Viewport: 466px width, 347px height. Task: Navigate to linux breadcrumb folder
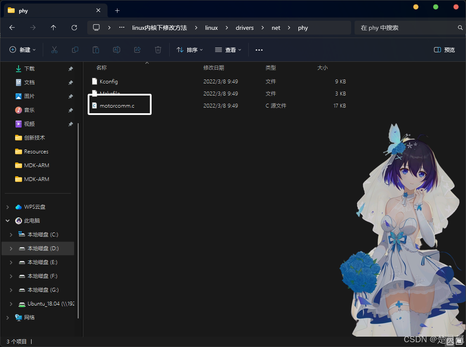tap(211, 28)
